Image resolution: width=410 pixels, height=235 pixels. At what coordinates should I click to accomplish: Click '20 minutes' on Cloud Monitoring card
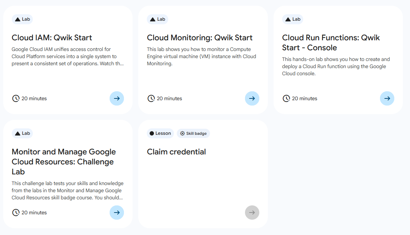(169, 98)
